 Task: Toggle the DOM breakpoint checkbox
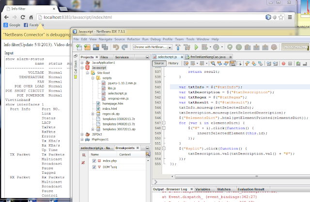[94, 167]
